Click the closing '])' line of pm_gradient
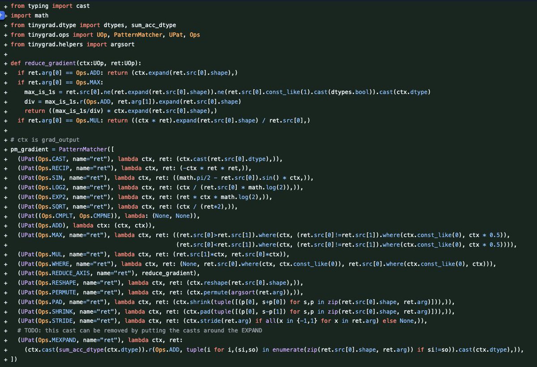 point(14,359)
